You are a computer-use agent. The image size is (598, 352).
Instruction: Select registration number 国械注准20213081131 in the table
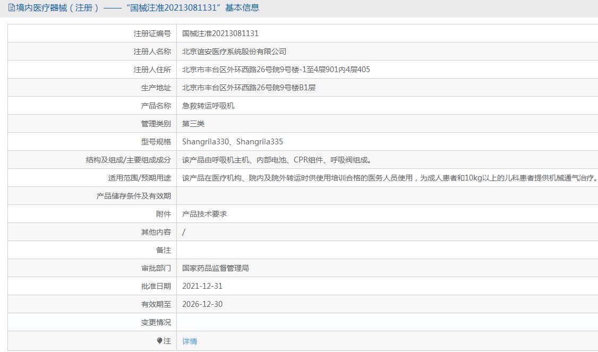pyautogui.click(x=220, y=33)
